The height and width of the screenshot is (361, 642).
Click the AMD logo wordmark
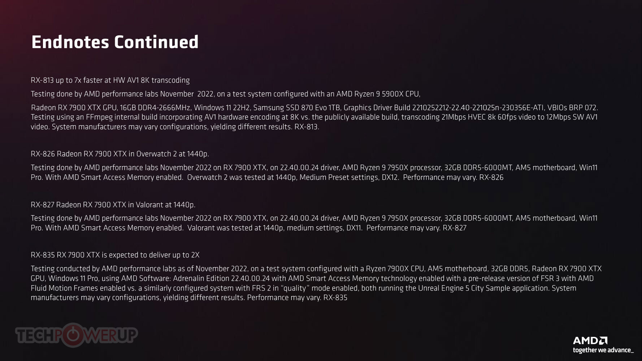point(590,340)
